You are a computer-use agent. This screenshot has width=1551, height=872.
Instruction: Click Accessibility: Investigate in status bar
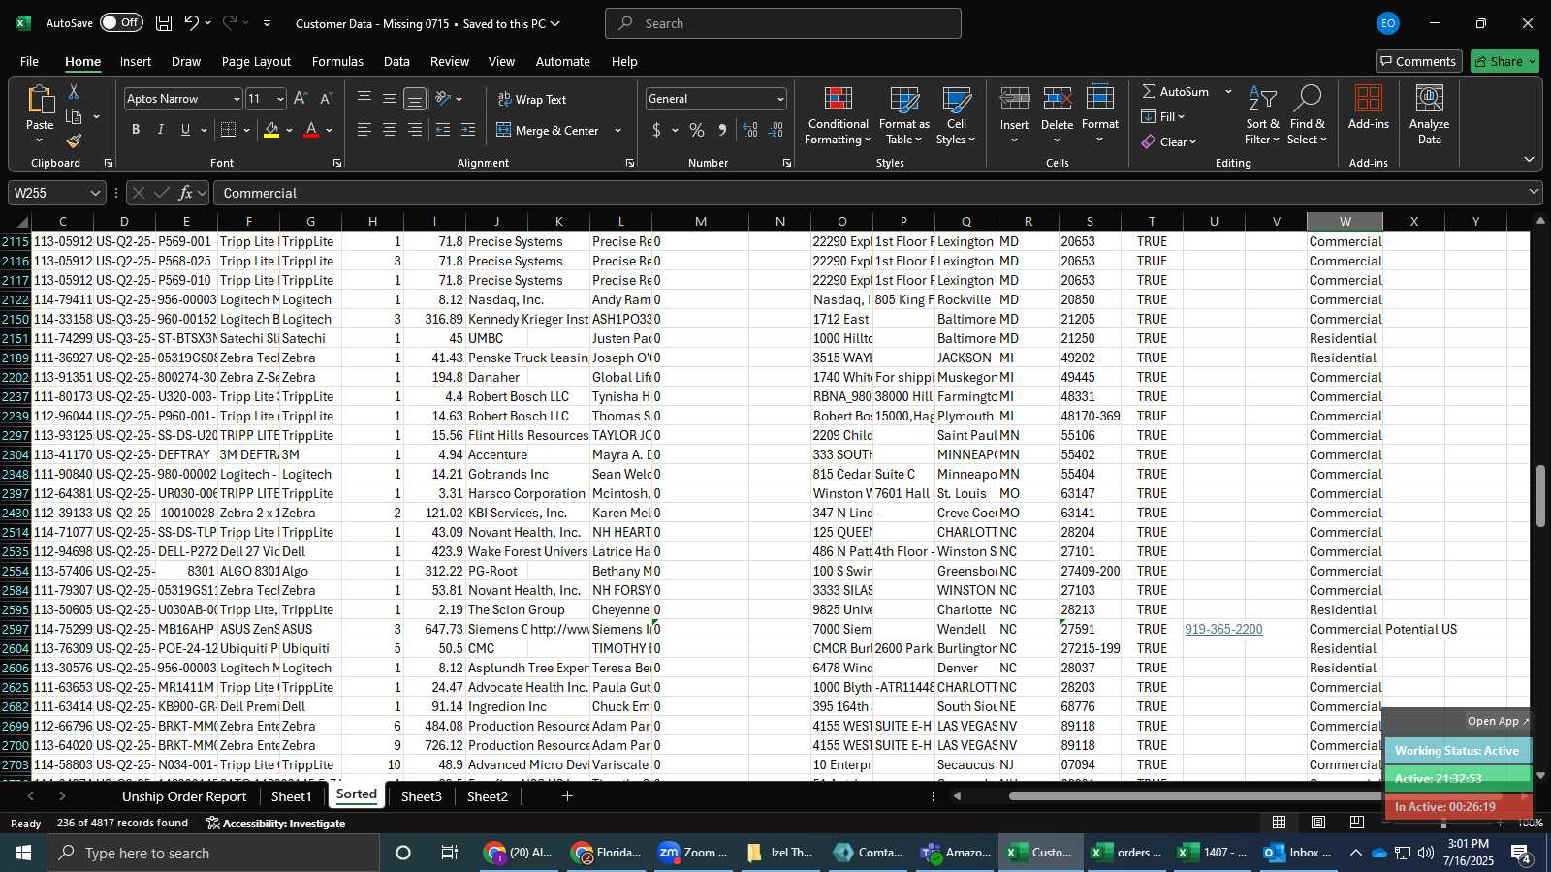click(275, 823)
